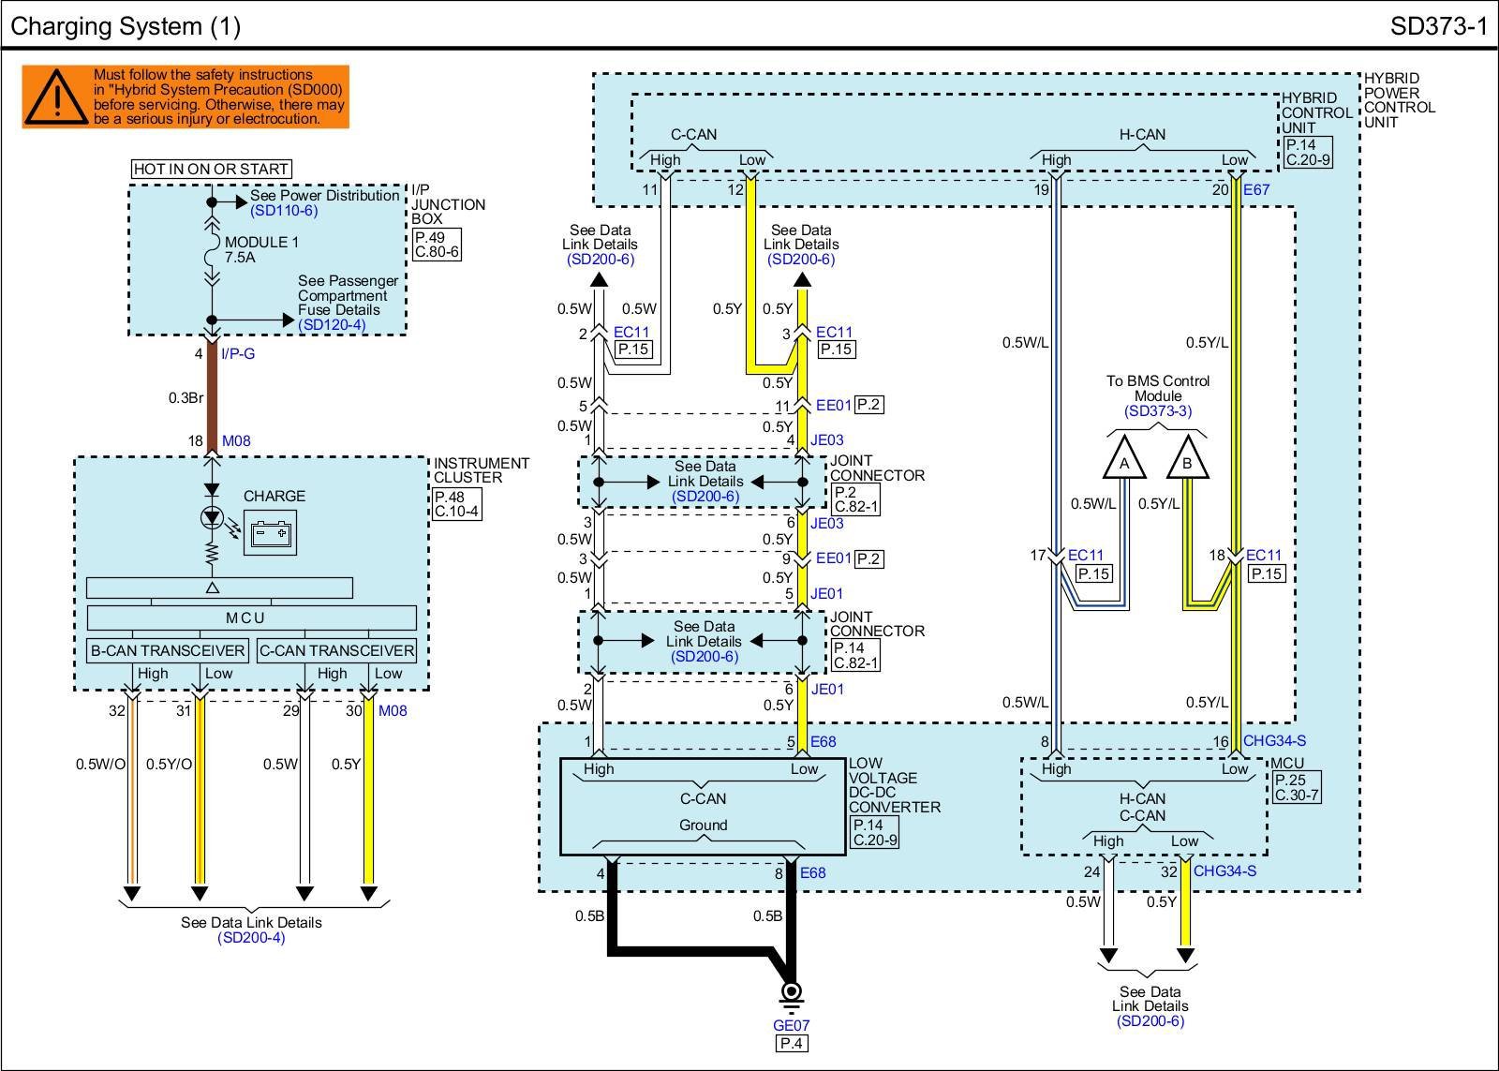This screenshot has height=1071, width=1499.
Task: Click the orange warning triangle icon
Action: click(x=56, y=97)
